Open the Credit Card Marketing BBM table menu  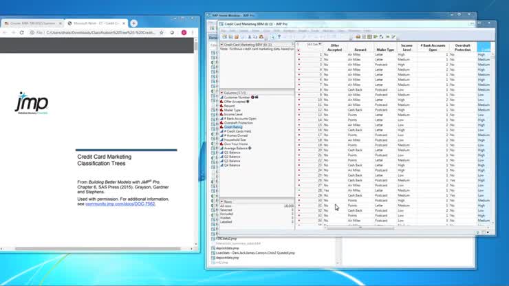[221, 45]
